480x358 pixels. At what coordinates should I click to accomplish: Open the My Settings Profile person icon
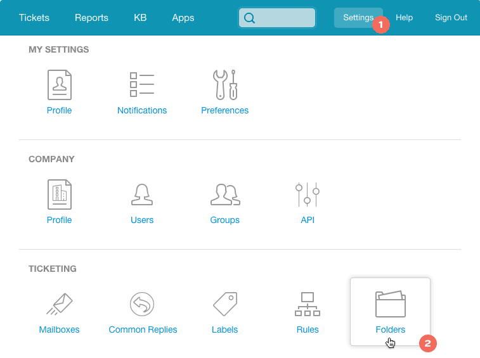pos(60,85)
